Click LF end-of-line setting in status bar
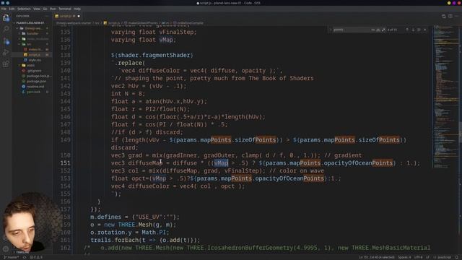Viewport: 462px width, 260px height. 428,257
